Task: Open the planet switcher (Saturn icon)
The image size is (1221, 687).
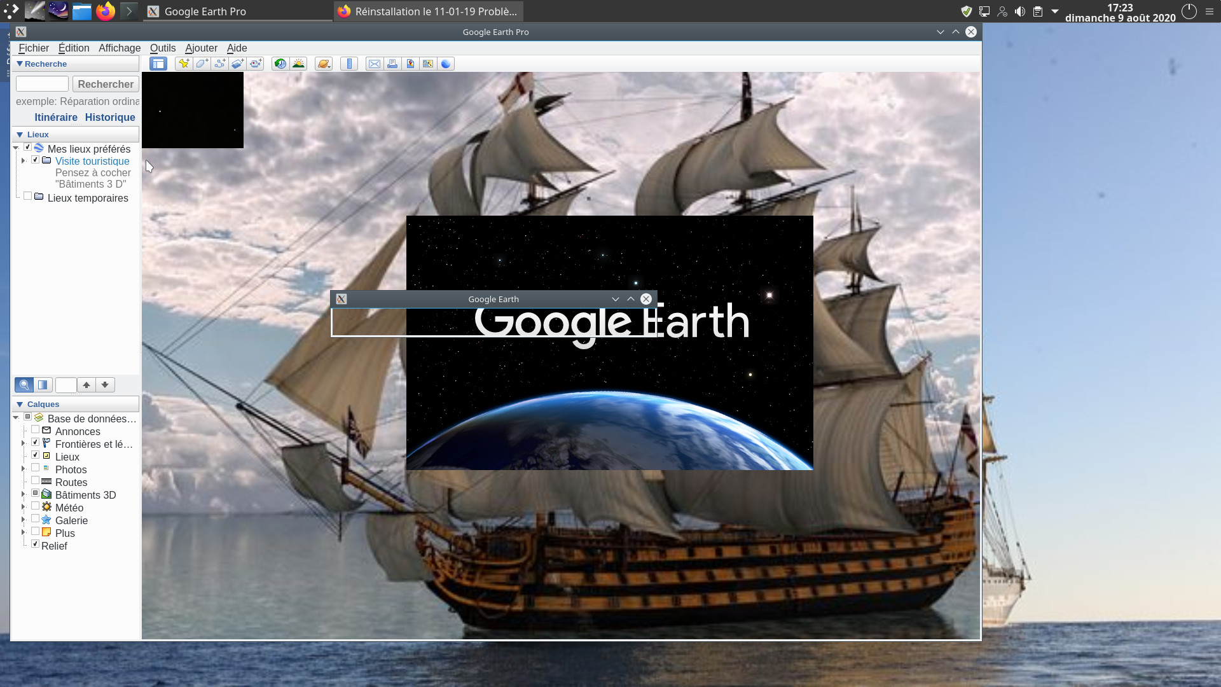Action: 324,64
